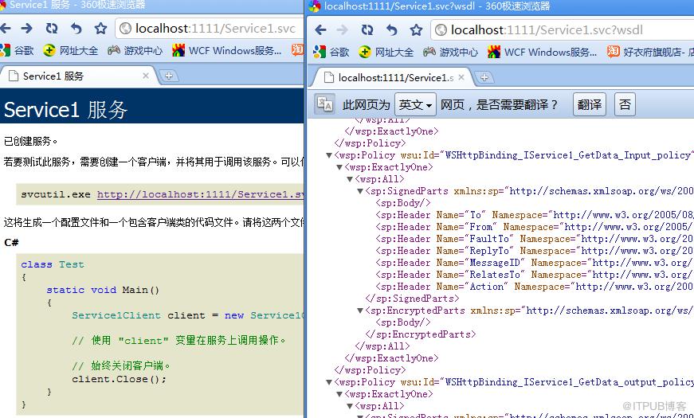Image resolution: width=694 pixels, height=418 pixels.
Task: Click sp:Header Name="MessageID" line
Action: [x=535, y=263]
